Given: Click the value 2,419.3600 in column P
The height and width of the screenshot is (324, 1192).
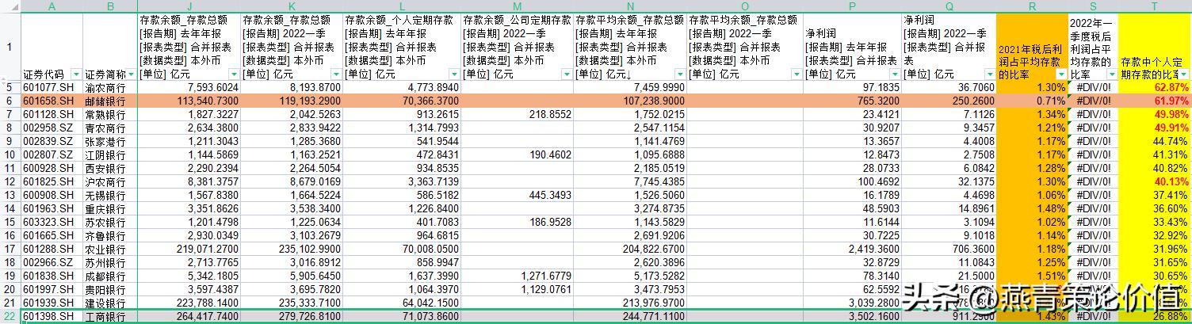Looking at the screenshot, I should point(852,250).
